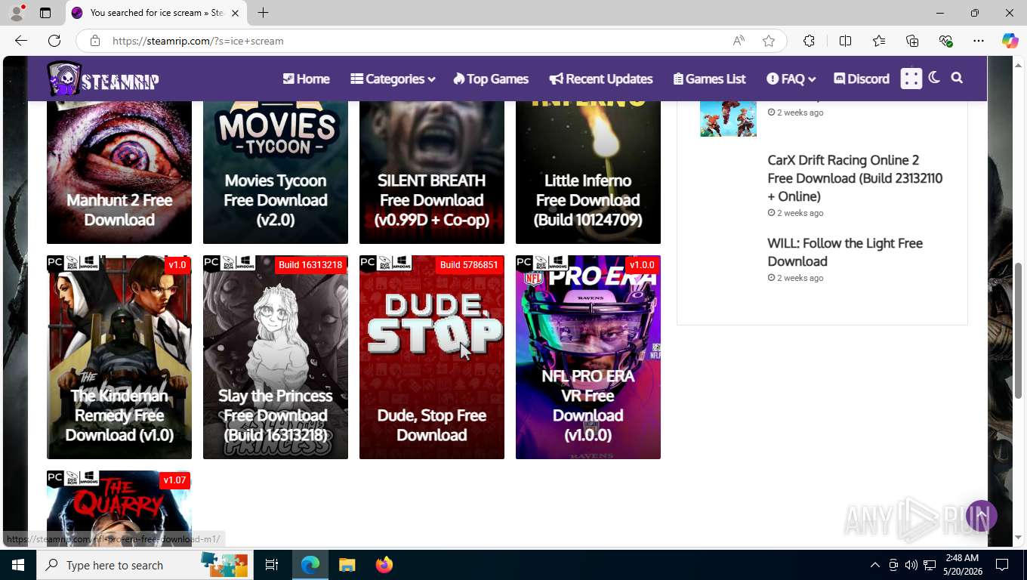The width and height of the screenshot is (1027, 580).
Task: Open File Explorer from taskbar
Action: [347, 565]
